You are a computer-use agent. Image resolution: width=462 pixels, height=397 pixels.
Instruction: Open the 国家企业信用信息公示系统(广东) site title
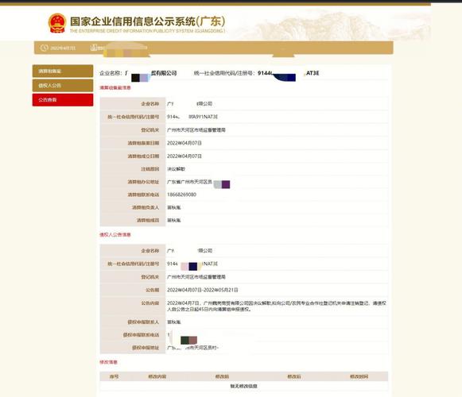(147, 21)
